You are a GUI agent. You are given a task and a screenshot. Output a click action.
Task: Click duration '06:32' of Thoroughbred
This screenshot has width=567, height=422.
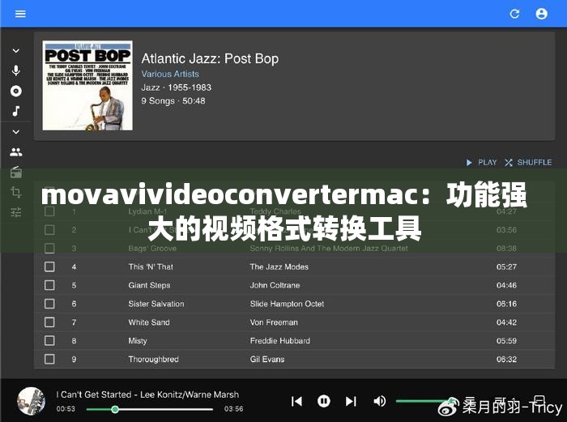point(506,359)
